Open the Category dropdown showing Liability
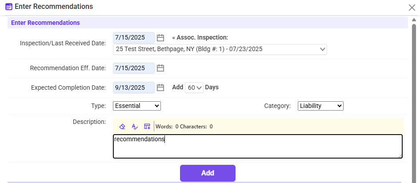 [321, 106]
